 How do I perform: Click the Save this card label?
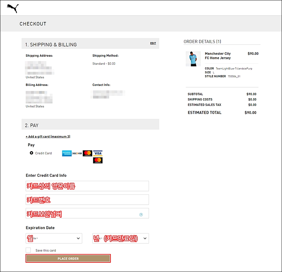46,250
